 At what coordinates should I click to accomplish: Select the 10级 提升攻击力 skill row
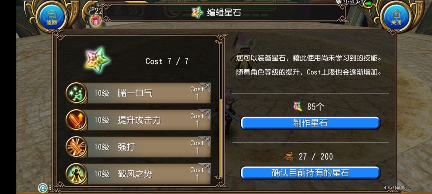tap(138, 120)
